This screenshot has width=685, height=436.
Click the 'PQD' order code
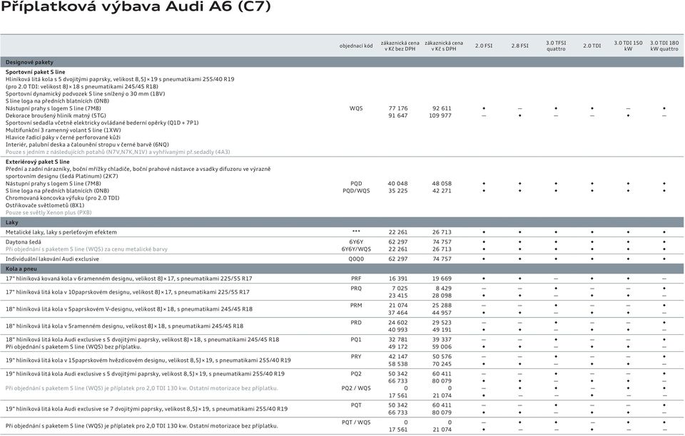point(356,184)
